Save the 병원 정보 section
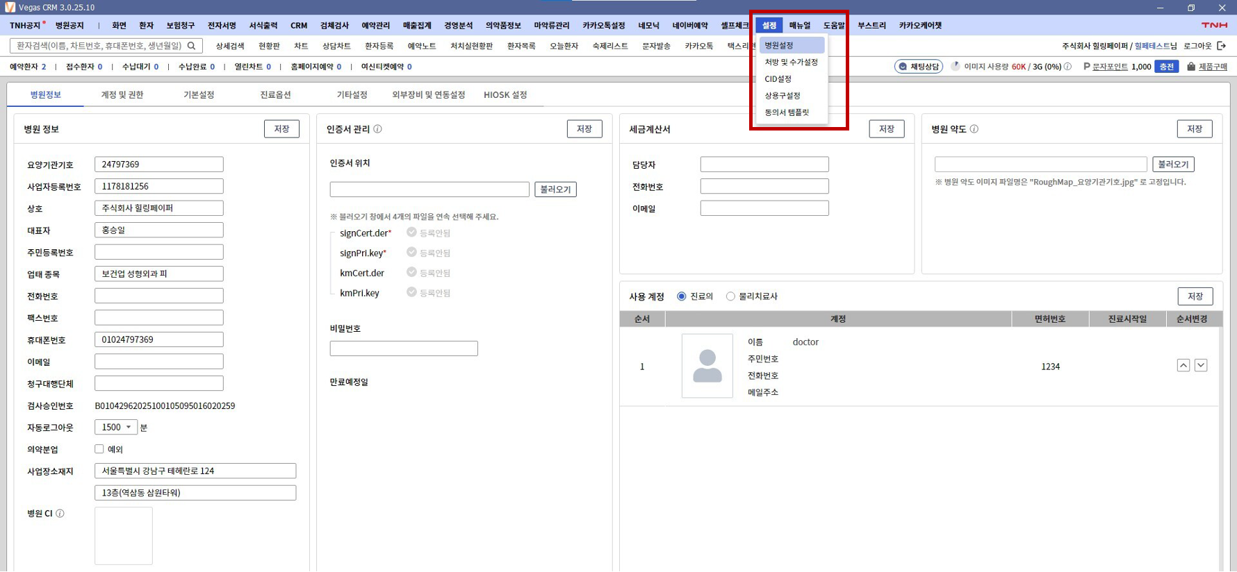1237x572 pixels. point(281,129)
